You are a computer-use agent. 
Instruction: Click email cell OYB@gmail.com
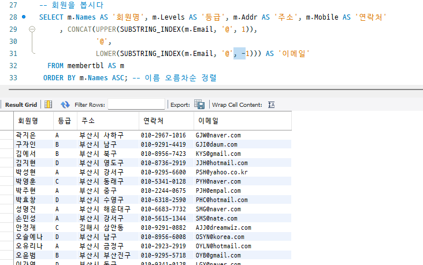tap(243, 255)
